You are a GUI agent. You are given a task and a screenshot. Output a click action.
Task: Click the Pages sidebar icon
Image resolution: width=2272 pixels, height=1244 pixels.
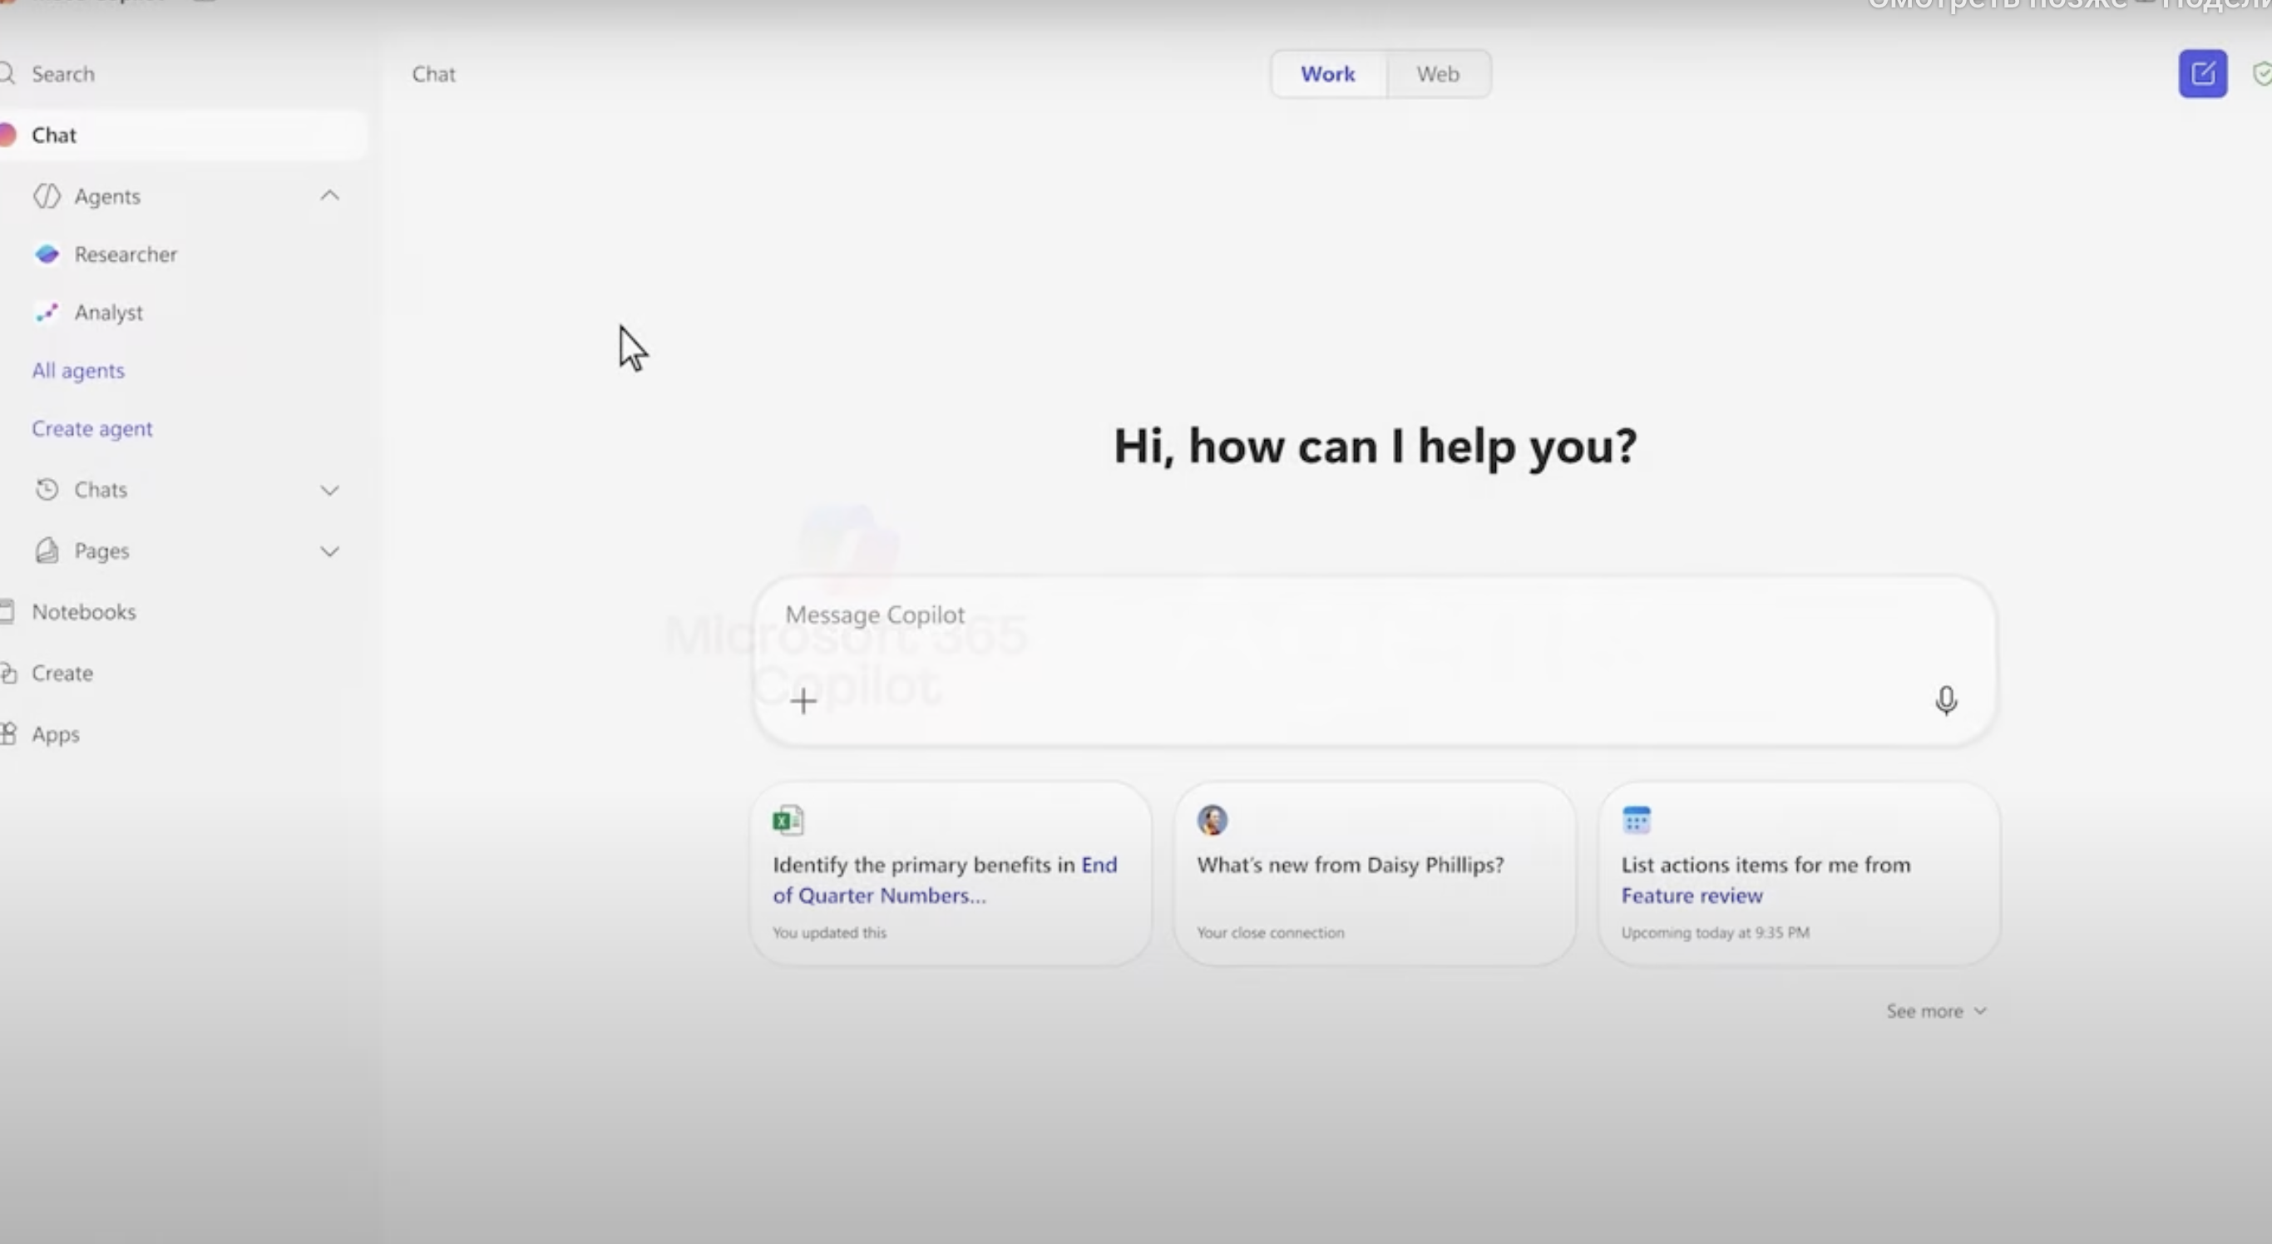(x=47, y=550)
